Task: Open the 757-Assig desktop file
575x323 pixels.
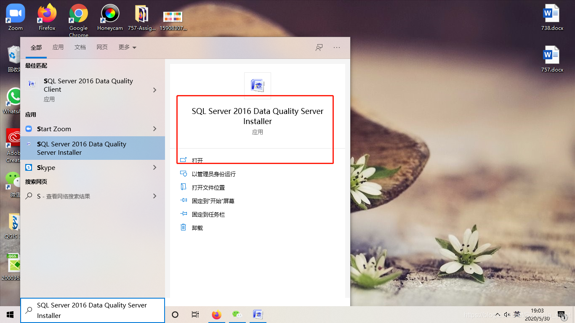Action: click(142, 17)
